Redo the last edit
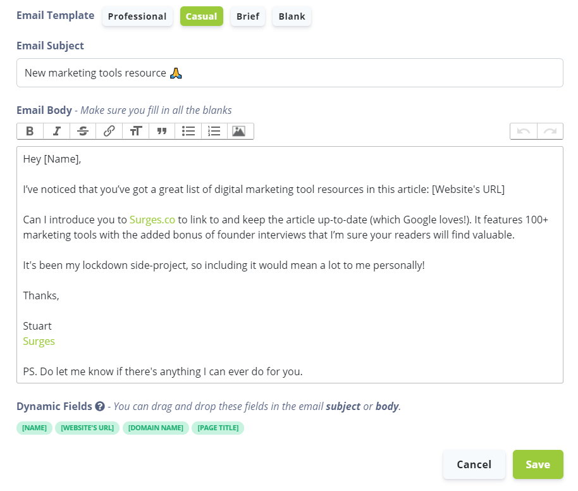Screen dimensions: 578x491 point(550,131)
